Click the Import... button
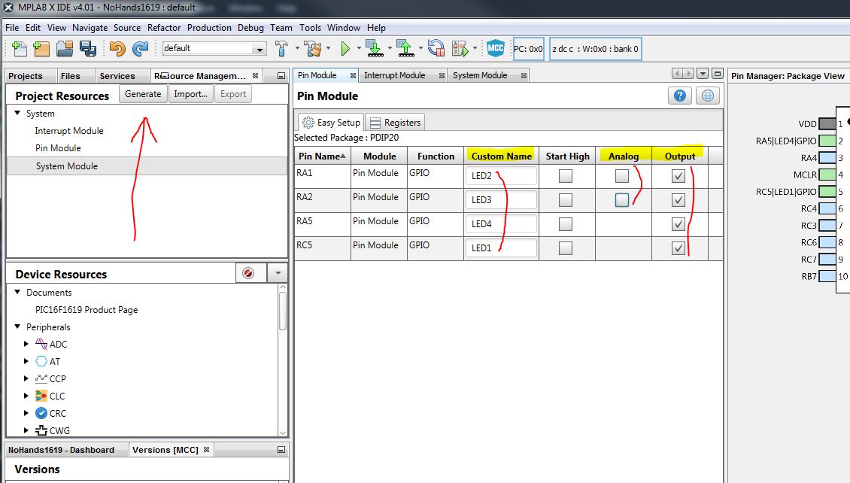The width and height of the screenshot is (850, 483). [x=190, y=94]
